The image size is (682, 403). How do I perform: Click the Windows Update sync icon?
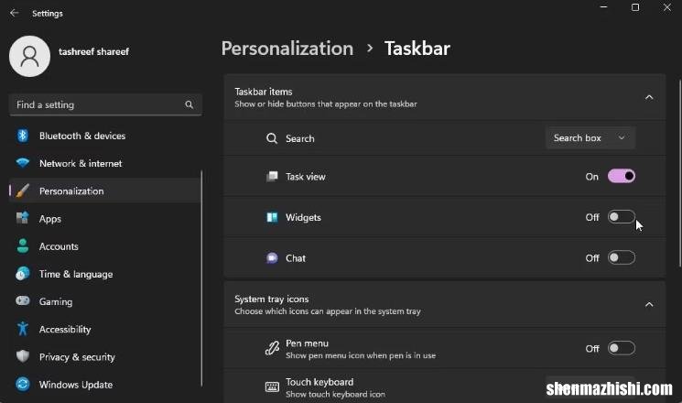[x=23, y=384]
